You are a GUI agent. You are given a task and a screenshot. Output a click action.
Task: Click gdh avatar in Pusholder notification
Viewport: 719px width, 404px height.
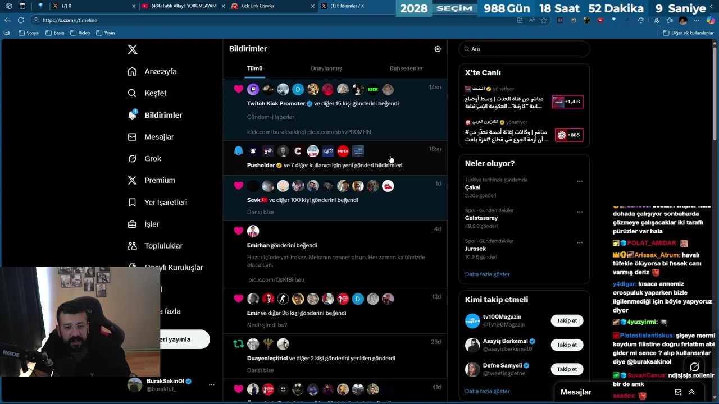pos(269,151)
